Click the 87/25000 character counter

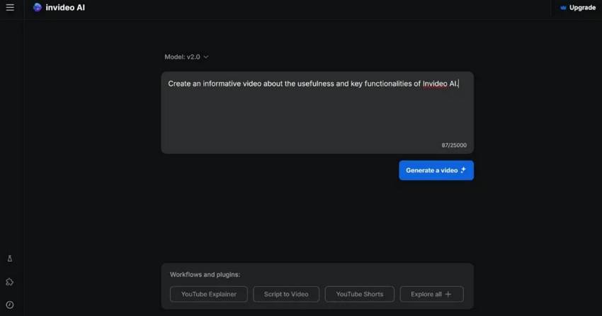(454, 145)
